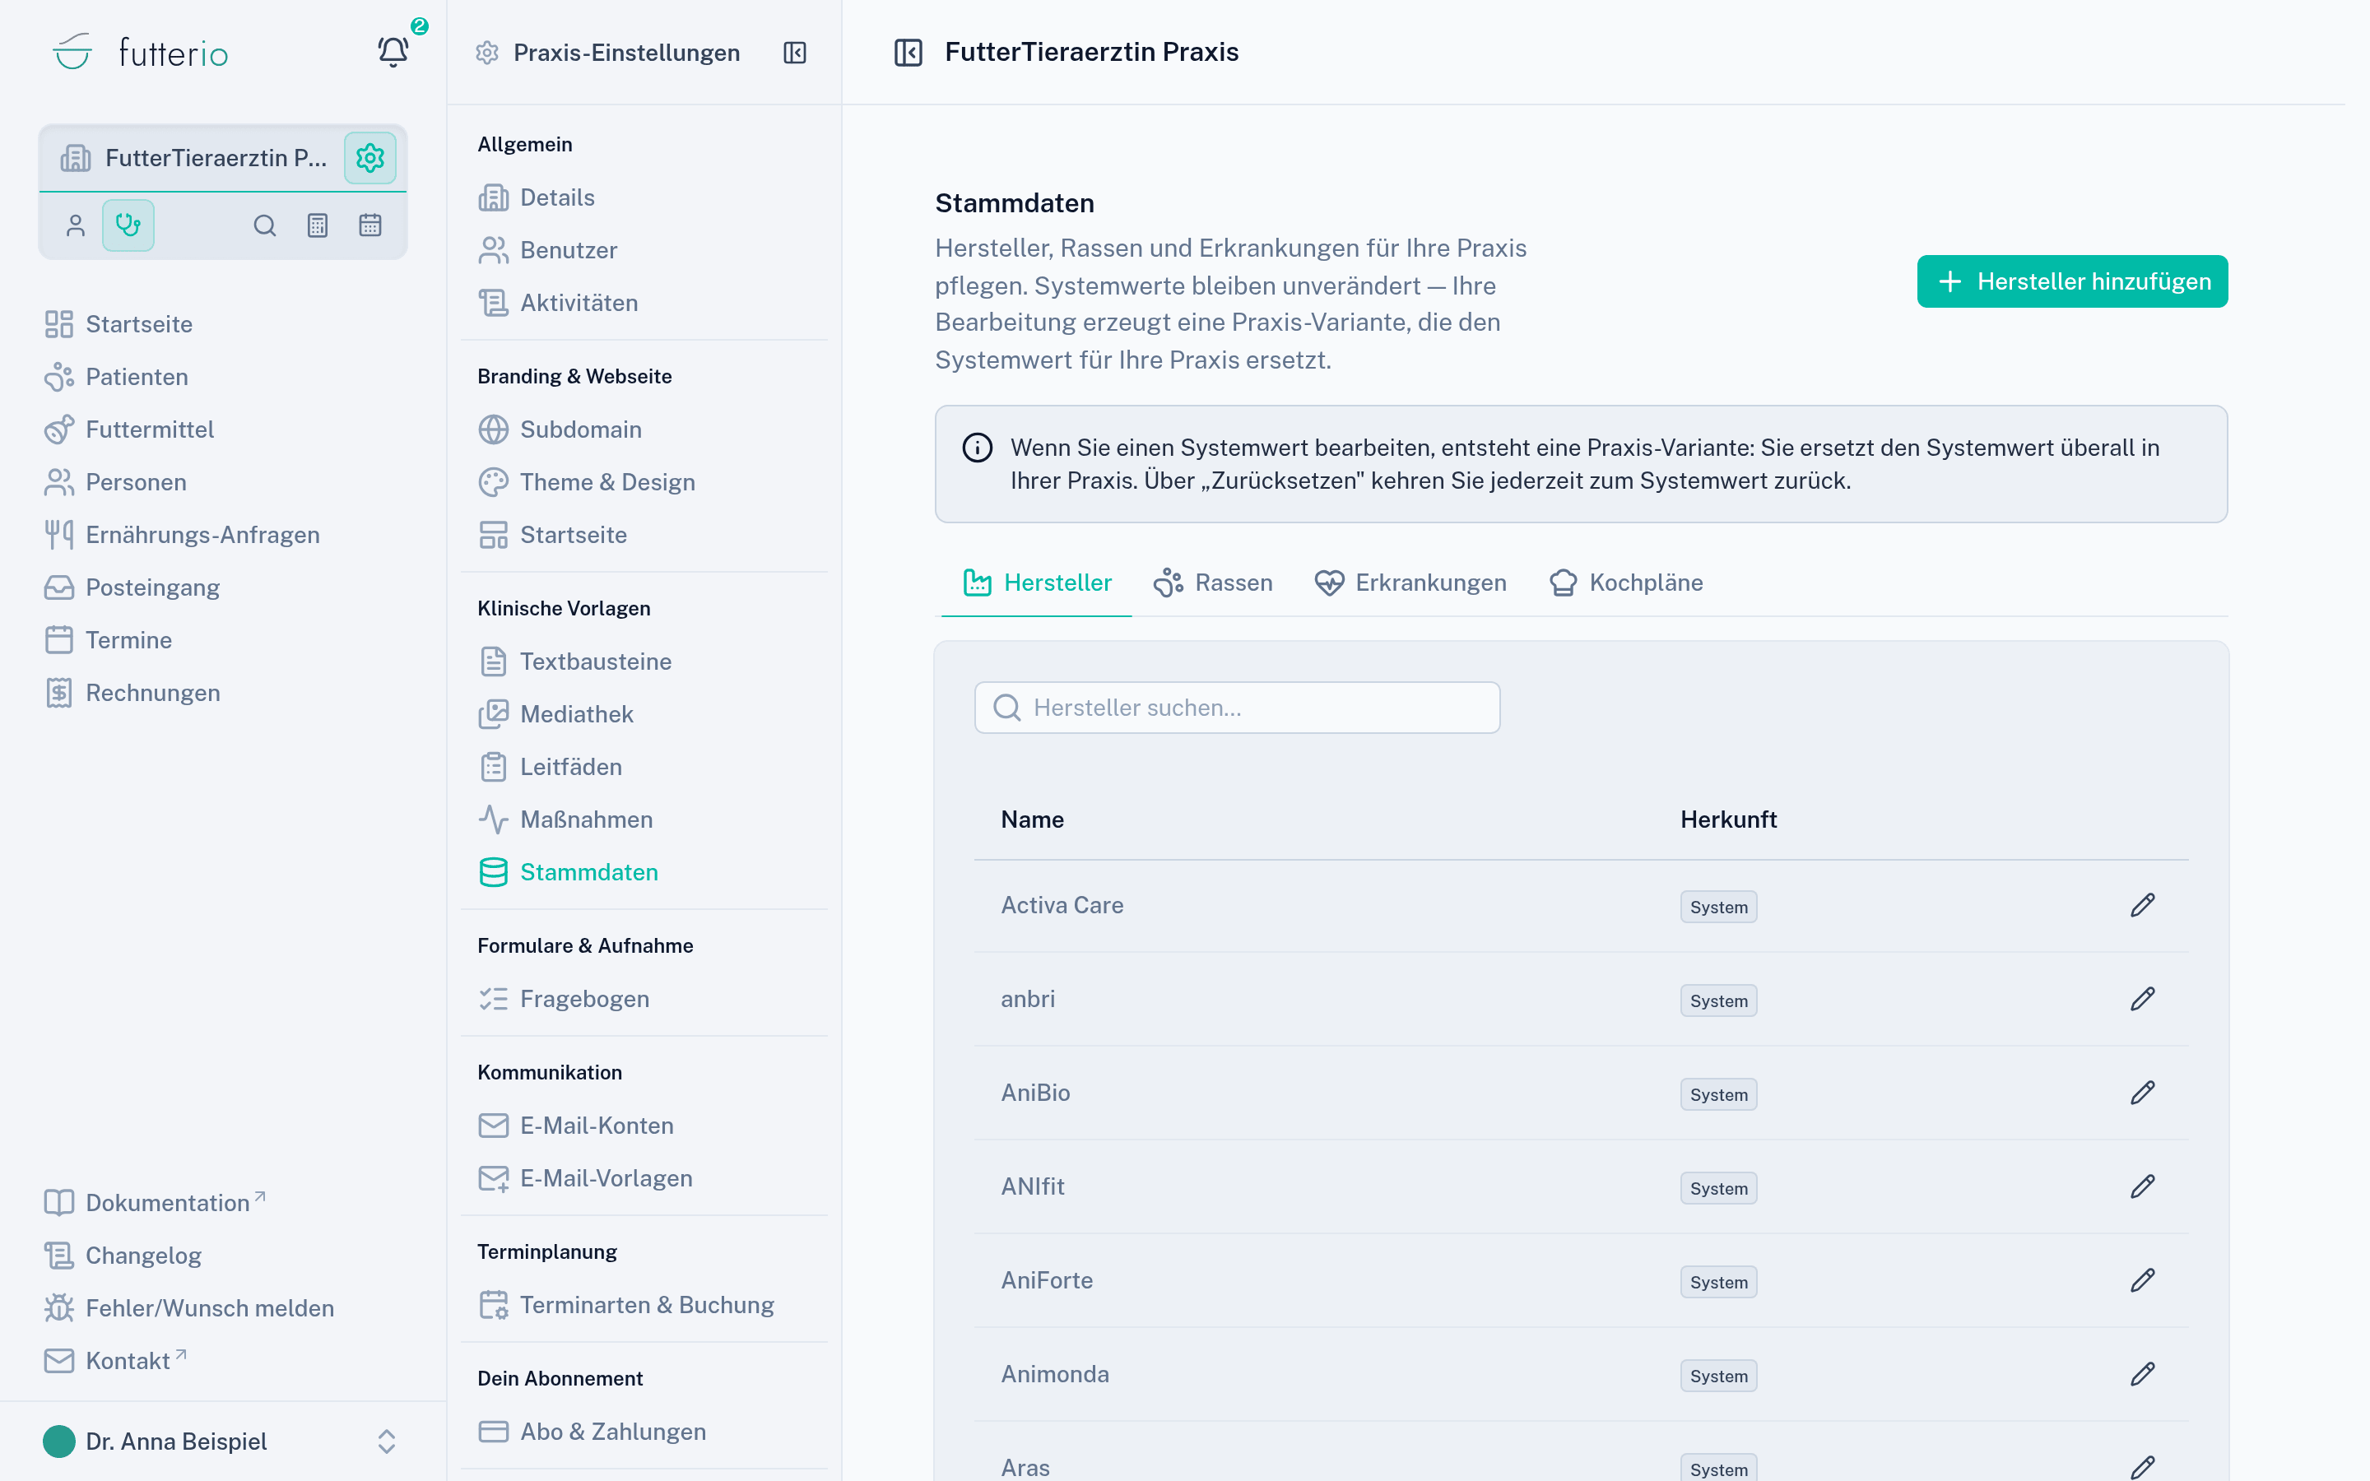Focus the Hersteller suchen search field
Viewport: 2370px width, 1481px height.
[1237, 708]
